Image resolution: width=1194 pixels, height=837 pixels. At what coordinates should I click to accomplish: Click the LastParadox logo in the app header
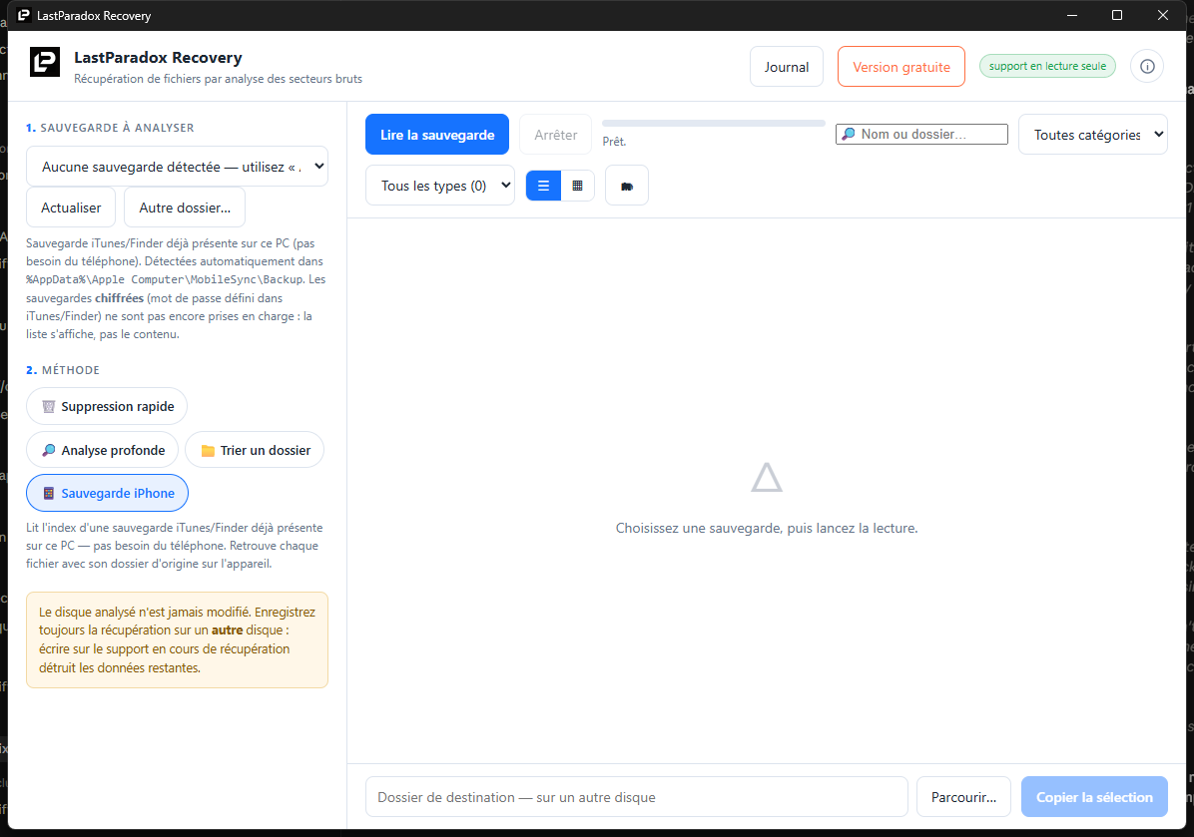coord(44,62)
